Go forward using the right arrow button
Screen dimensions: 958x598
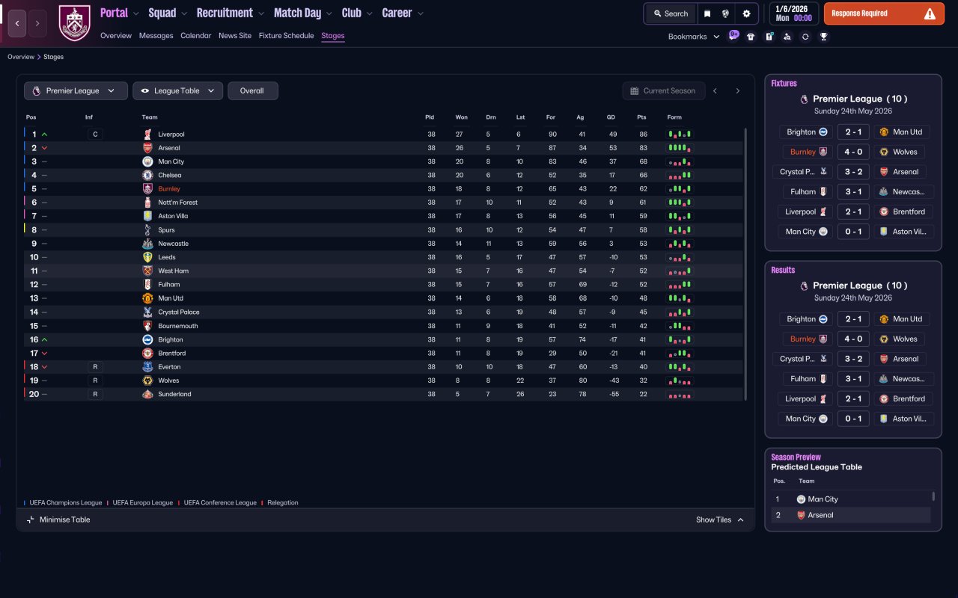pos(37,23)
